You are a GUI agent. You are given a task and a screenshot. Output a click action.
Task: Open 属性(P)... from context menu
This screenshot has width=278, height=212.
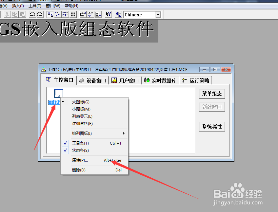pyautogui.click(x=94, y=160)
